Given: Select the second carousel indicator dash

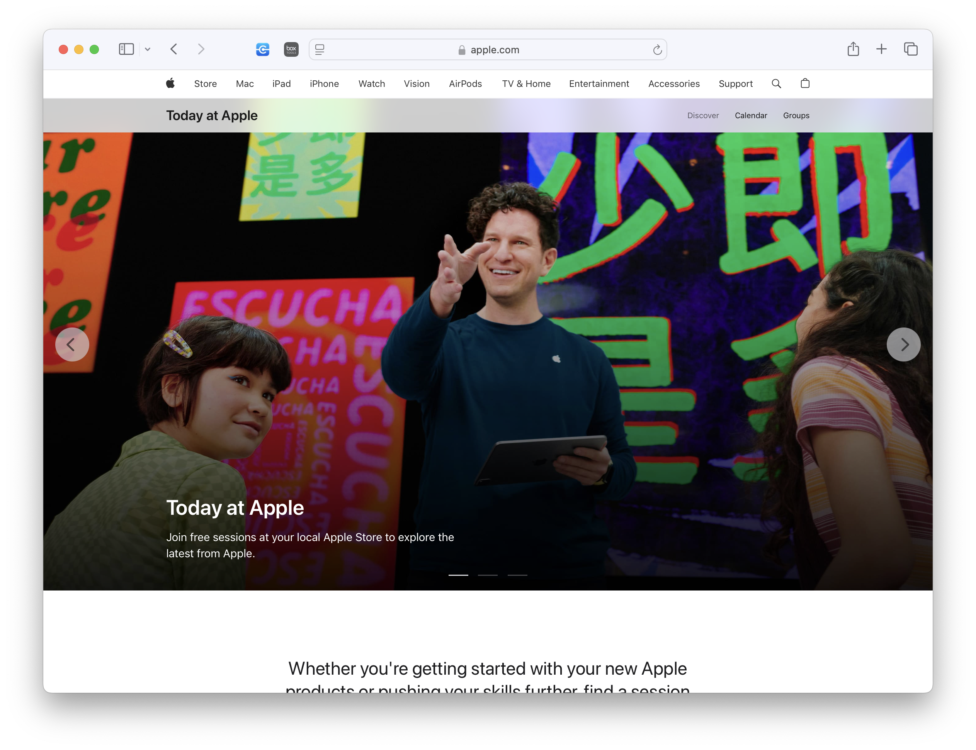Looking at the screenshot, I should 488,575.
